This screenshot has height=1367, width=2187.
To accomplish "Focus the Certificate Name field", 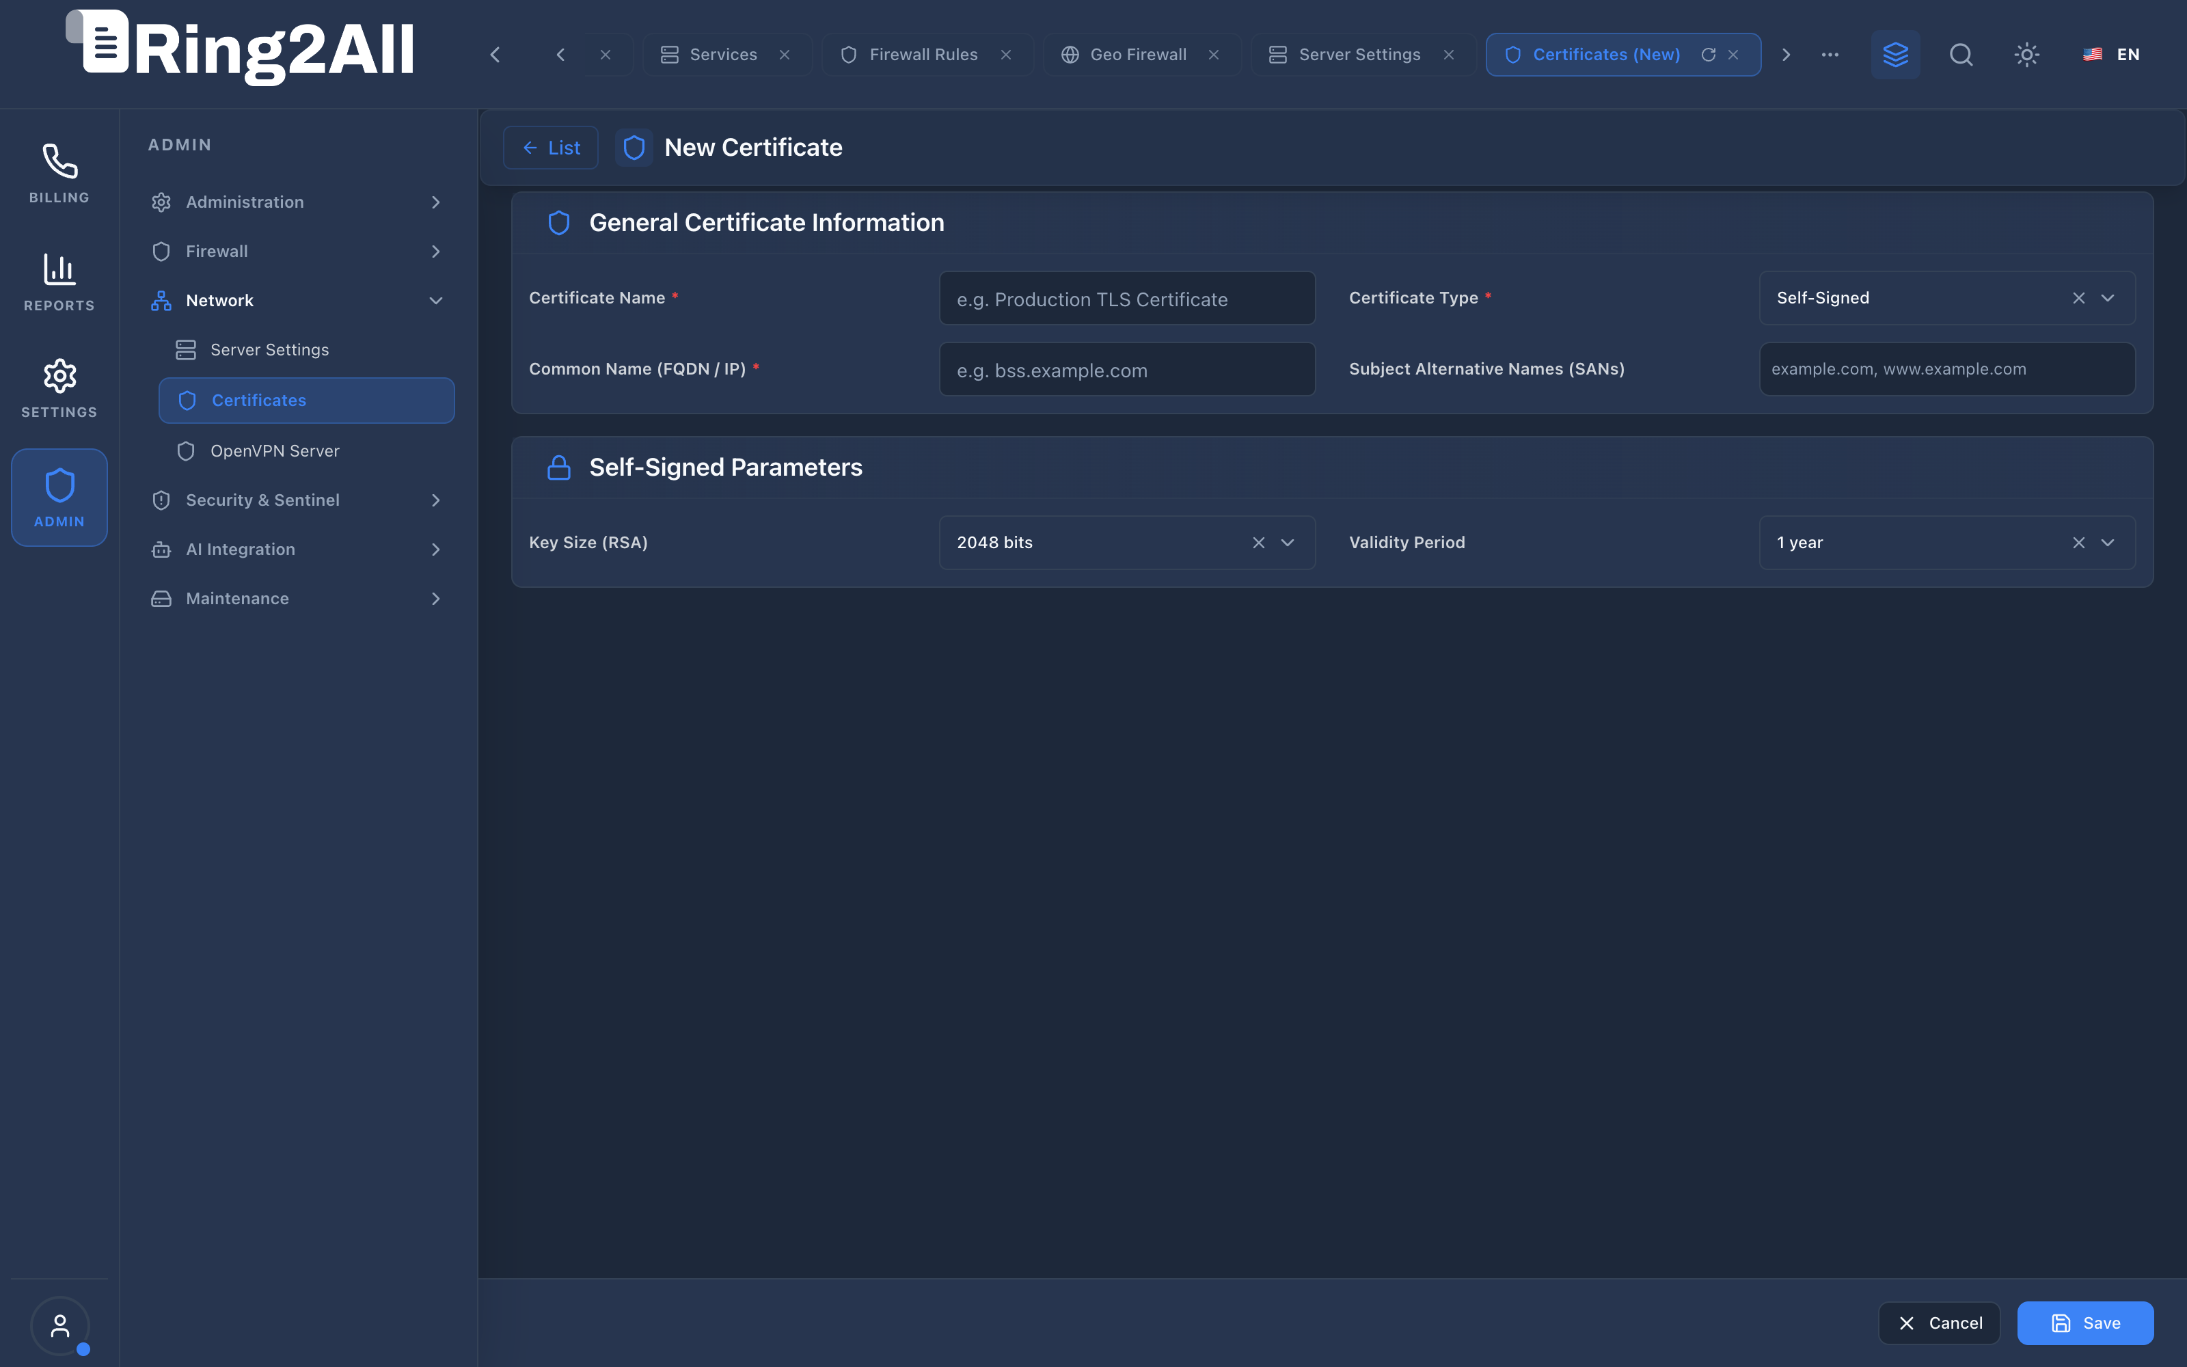I will [x=1127, y=299].
